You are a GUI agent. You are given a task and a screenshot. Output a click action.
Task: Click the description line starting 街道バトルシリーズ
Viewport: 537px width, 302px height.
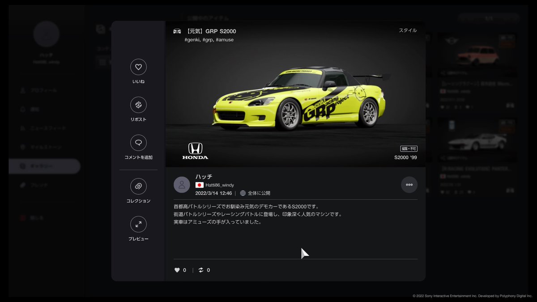258,214
